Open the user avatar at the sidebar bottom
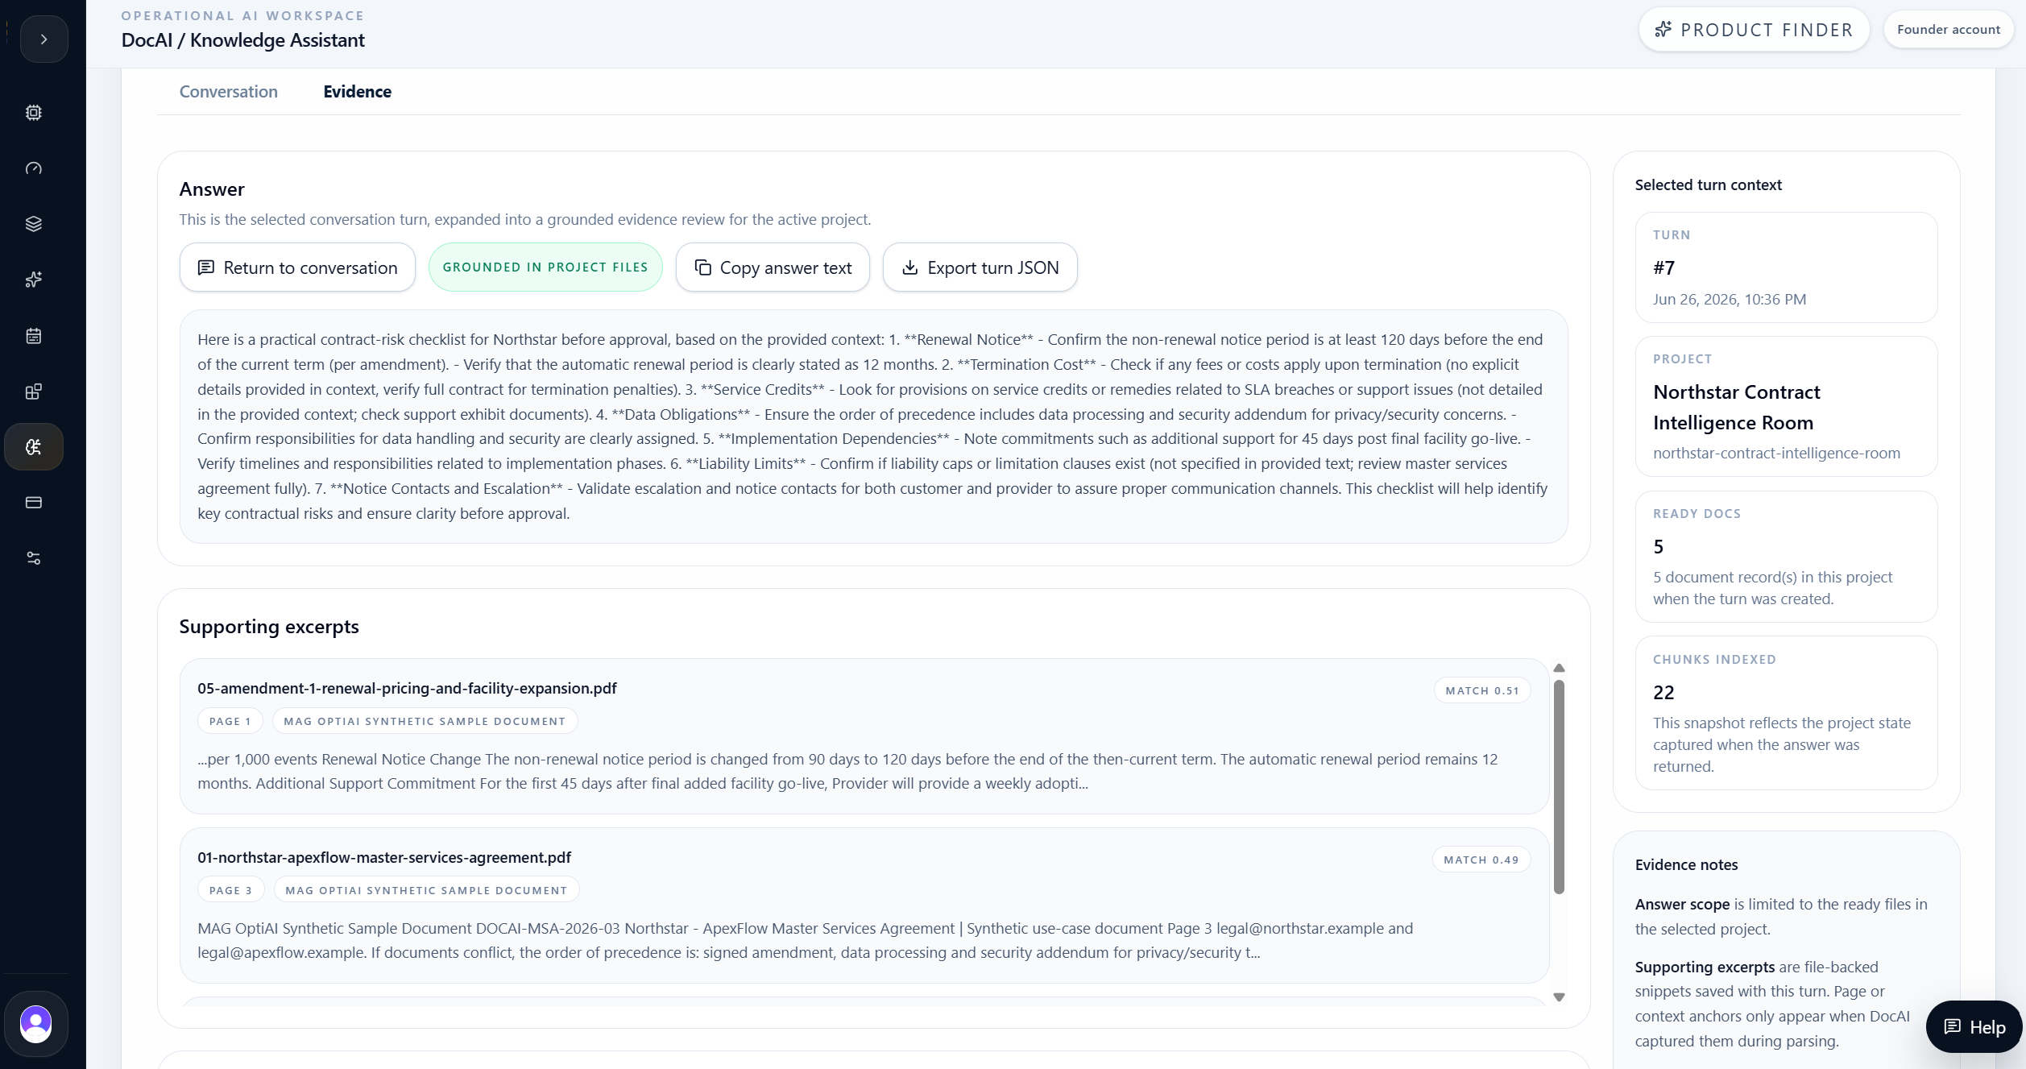2026x1069 pixels. [x=35, y=1024]
